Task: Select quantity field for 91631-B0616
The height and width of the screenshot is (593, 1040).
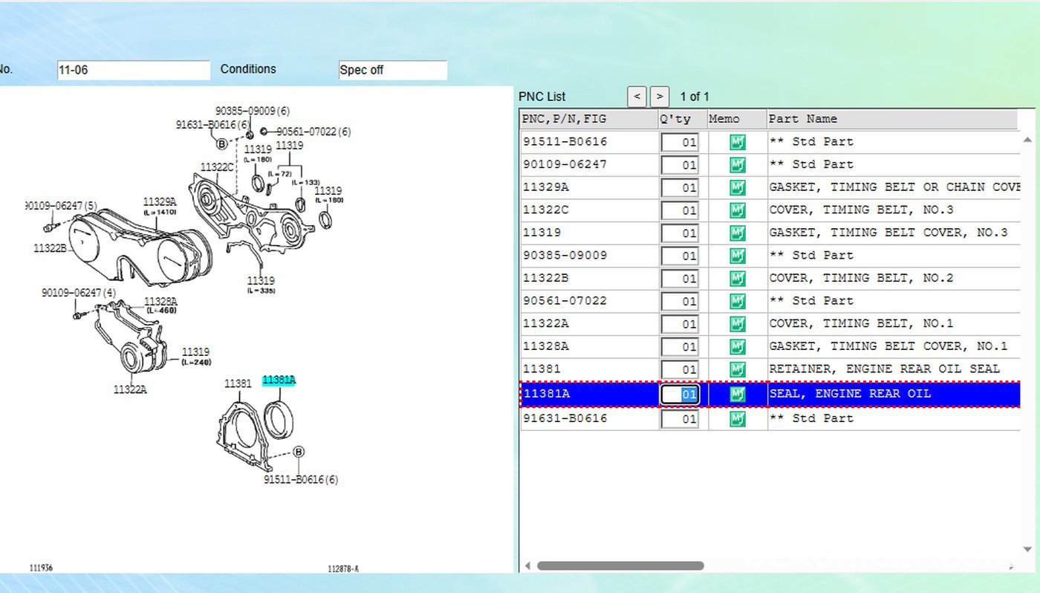Action: pyautogui.click(x=680, y=418)
